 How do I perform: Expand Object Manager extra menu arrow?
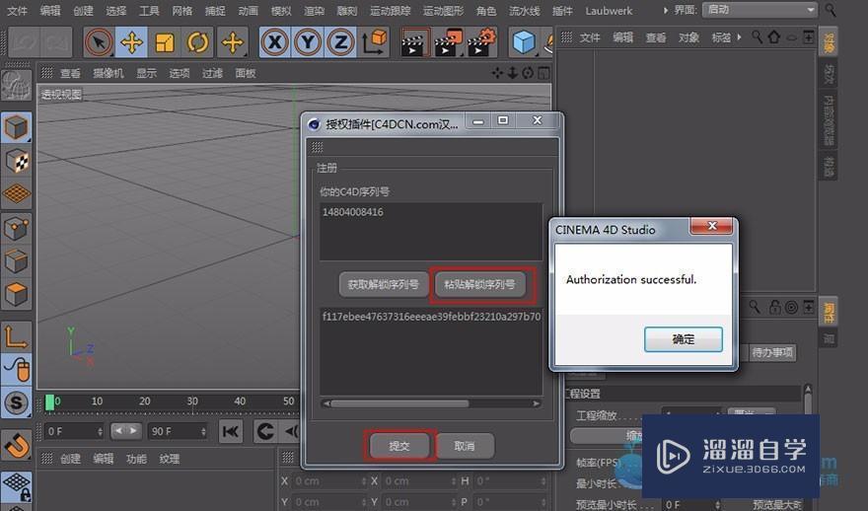pyautogui.click(x=739, y=37)
